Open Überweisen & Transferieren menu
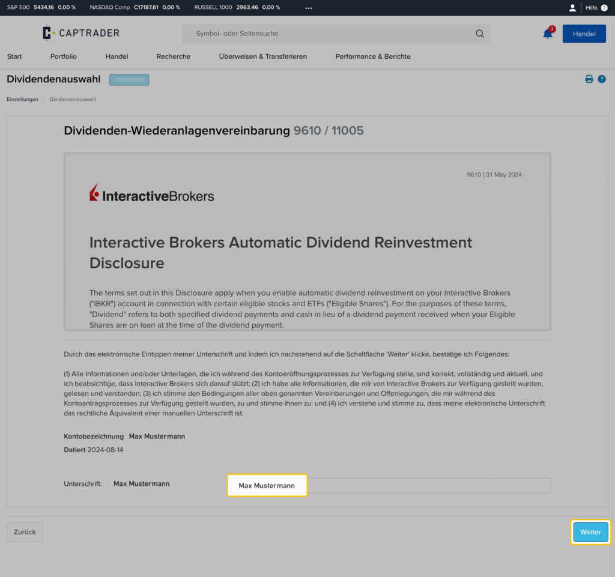615x577 pixels. tap(263, 56)
